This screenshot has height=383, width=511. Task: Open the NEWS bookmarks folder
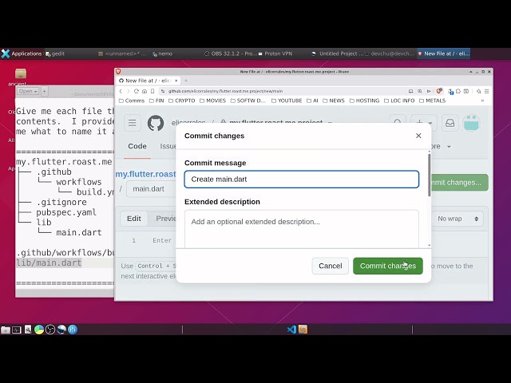coord(334,101)
